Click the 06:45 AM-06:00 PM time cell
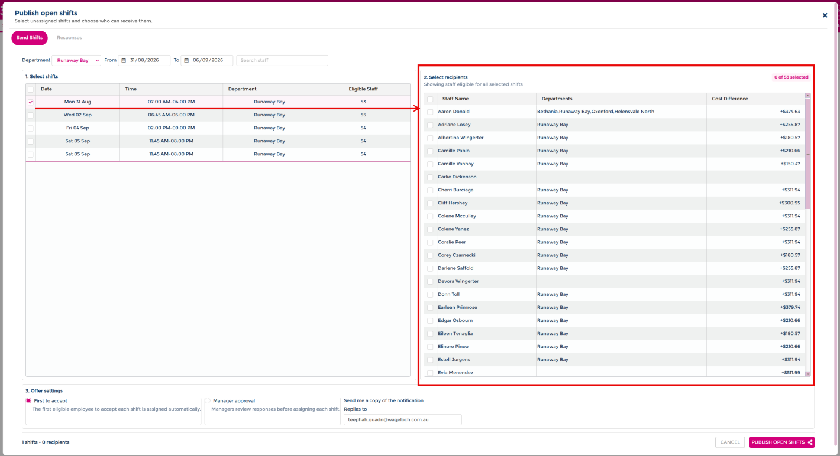Viewport: 840px width, 456px height. [172, 115]
